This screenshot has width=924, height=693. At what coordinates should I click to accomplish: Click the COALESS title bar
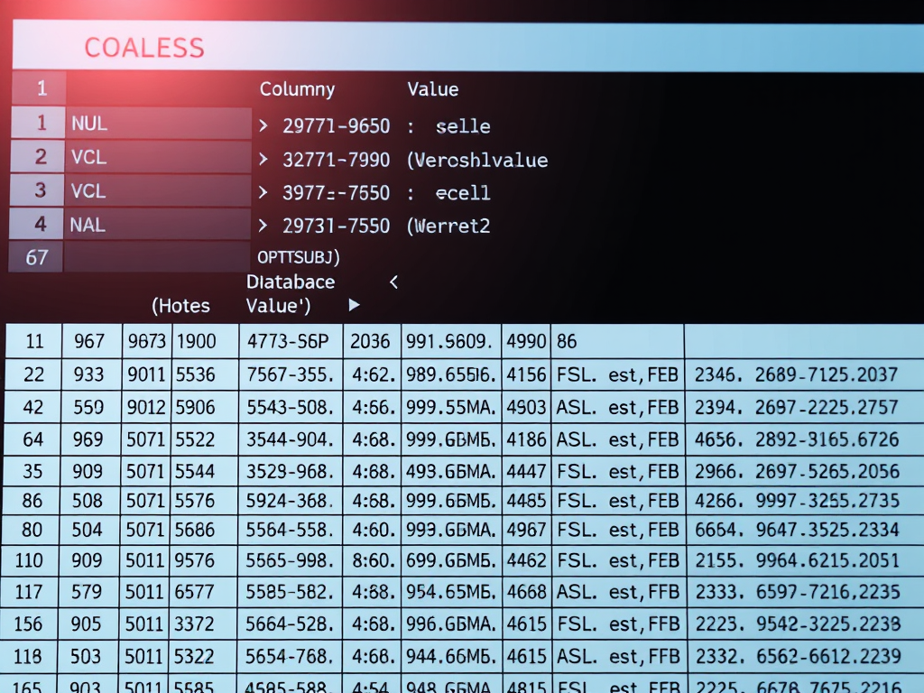[144, 47]
